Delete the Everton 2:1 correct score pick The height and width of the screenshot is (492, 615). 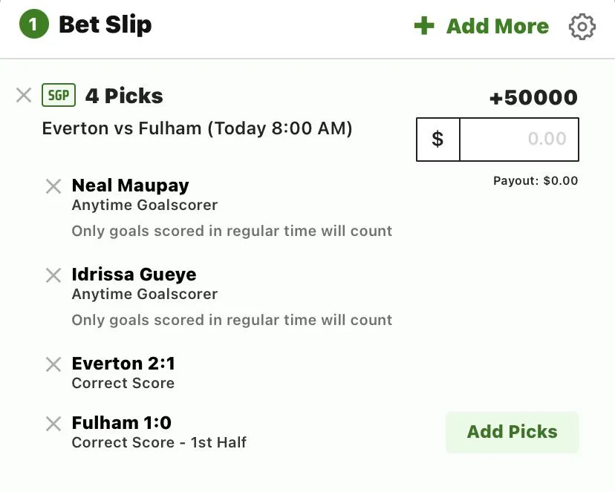[53, 364]
